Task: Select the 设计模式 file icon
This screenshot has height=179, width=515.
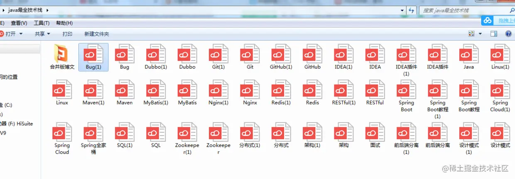Action: [x=500, y=132]
